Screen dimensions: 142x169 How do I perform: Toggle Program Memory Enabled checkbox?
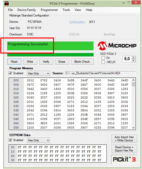[10, 73]
